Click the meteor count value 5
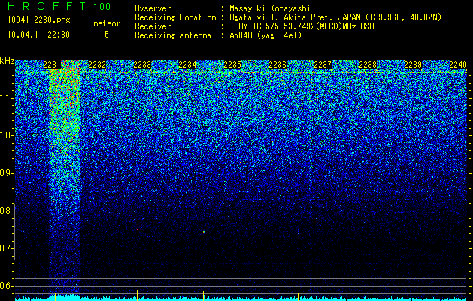Screen dimensions: 473x301 click(107, 35)
